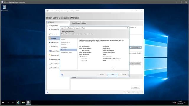This screenshot has width=189, height=106.
Task: Click Report Server Configuration taskbar icon
Action: click(28, 102)
